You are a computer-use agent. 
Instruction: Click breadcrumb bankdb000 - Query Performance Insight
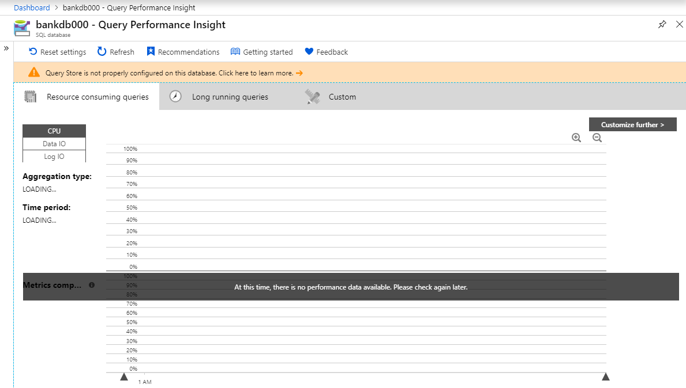click(x=129, y=8)
